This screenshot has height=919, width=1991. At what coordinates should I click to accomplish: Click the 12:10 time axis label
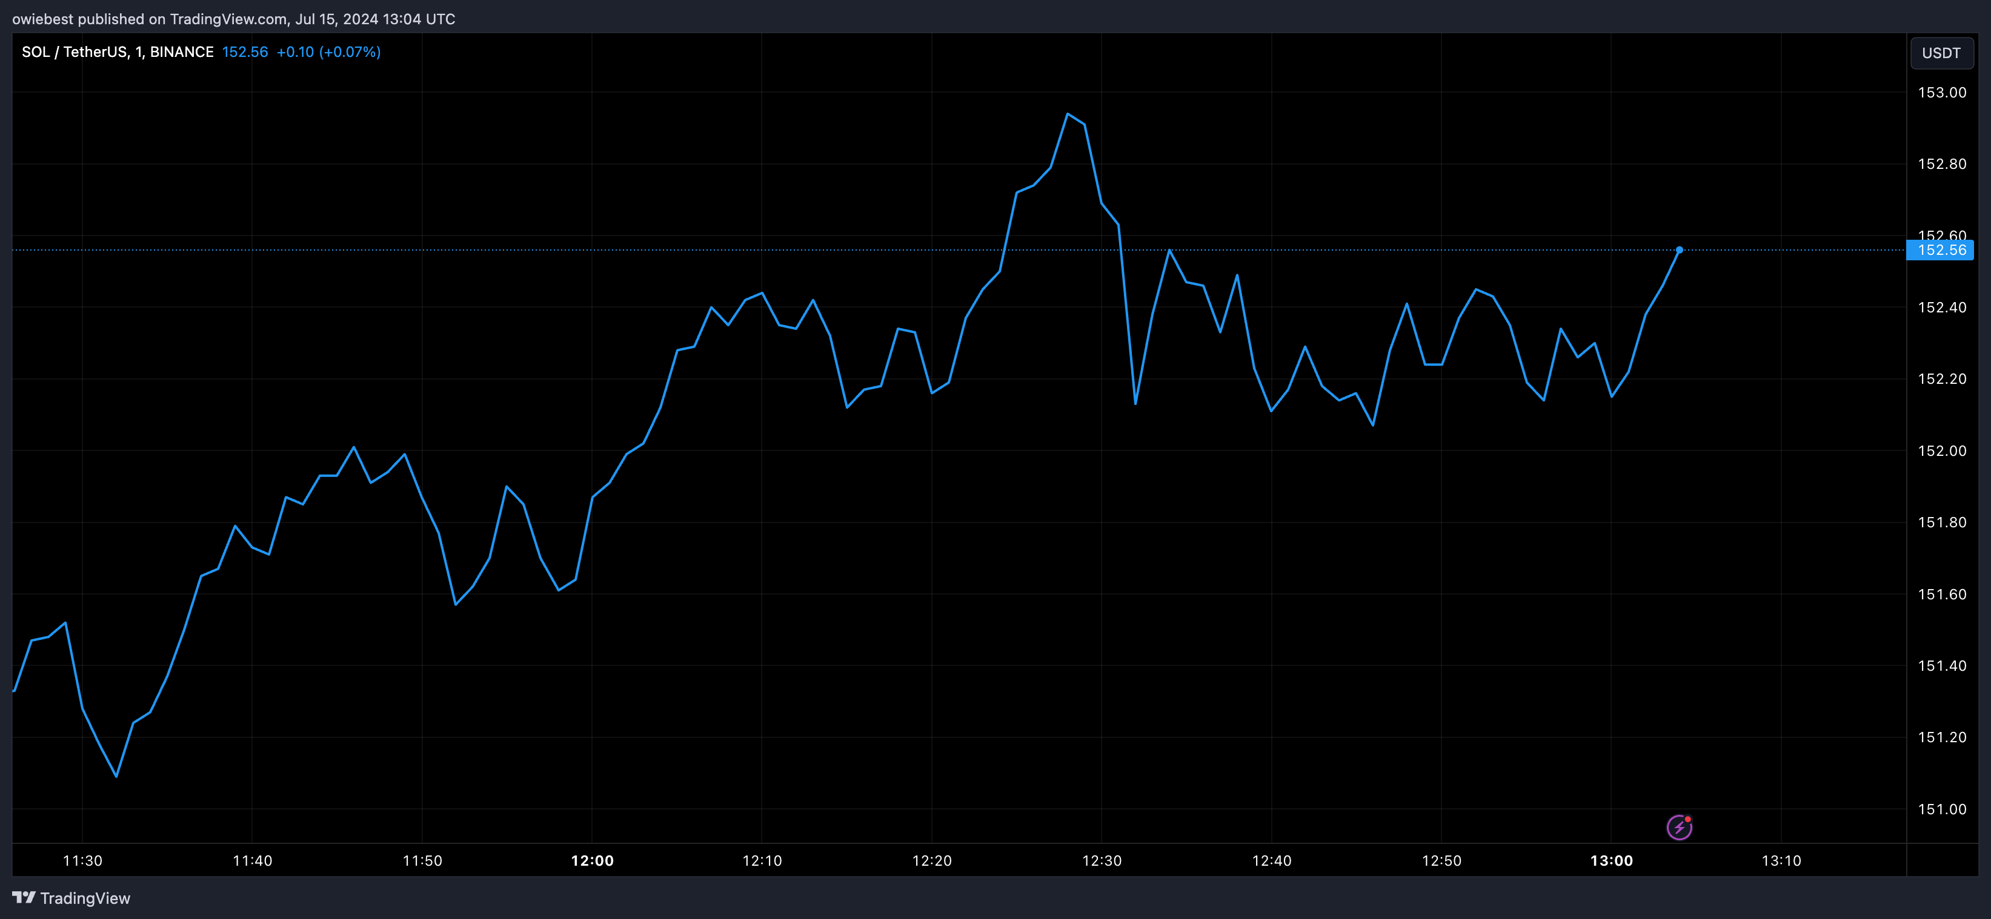762,860
